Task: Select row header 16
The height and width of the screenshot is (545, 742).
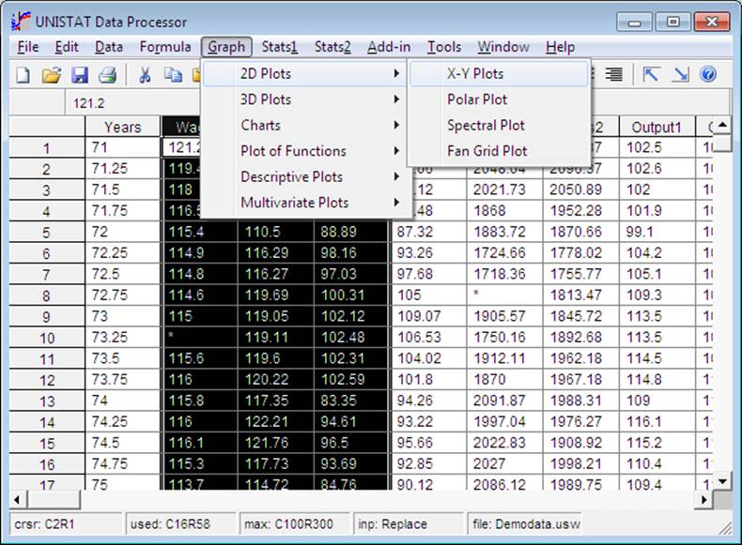Action: click(x=46, y=464)
